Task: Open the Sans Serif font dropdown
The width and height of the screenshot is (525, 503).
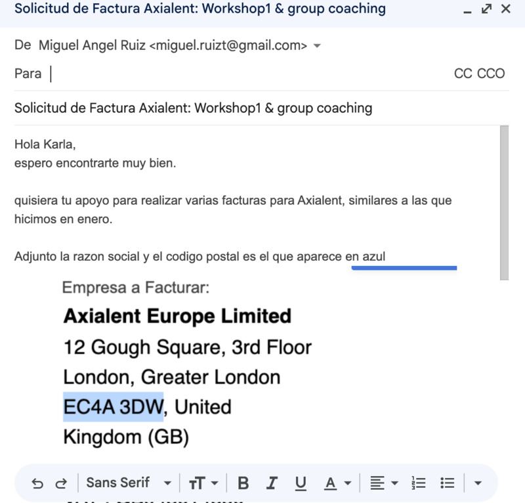Action: (129, 483)
